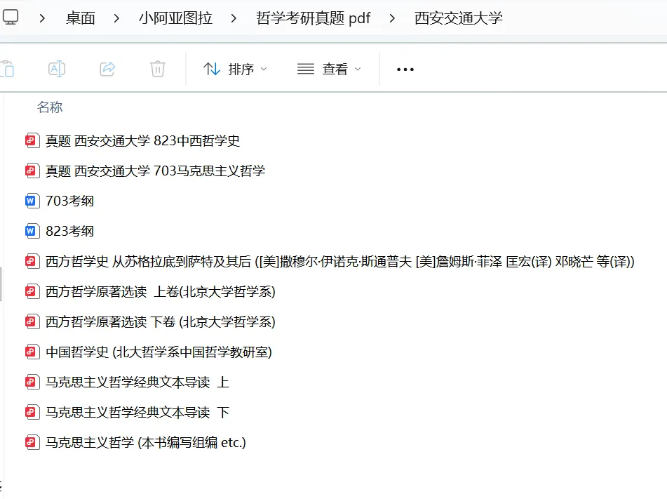Open the more options (...) menu
667x499 pixels.
(405, 69)
